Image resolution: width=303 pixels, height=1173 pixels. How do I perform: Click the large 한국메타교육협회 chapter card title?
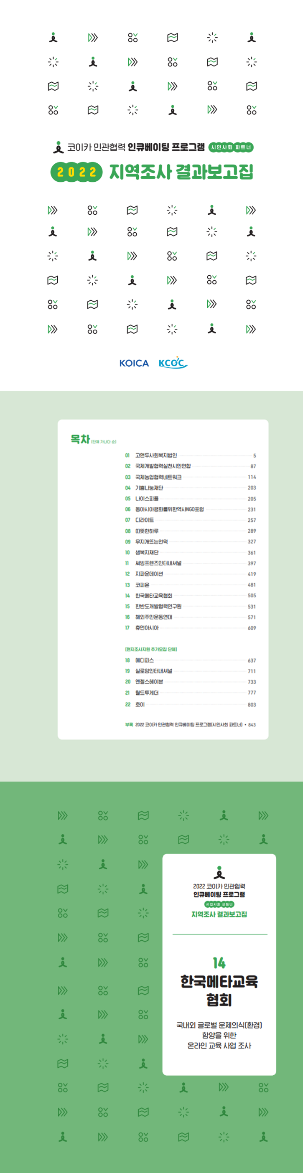coord(219,990)
